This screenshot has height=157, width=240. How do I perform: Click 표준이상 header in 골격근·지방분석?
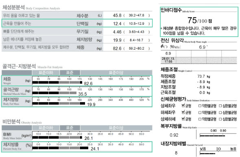tap(116, 72)
